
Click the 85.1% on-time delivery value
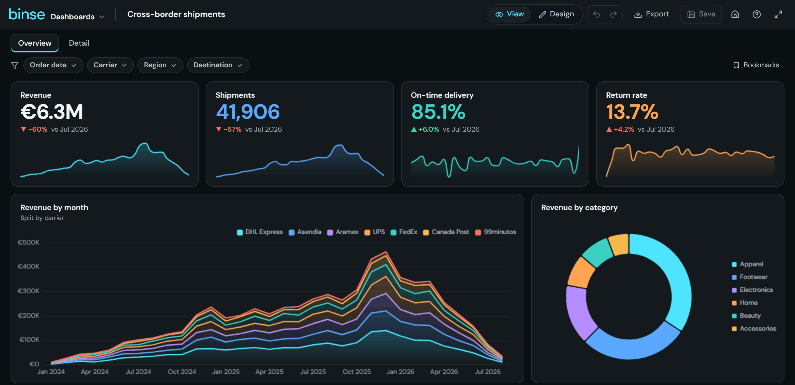tap(438, 112)
